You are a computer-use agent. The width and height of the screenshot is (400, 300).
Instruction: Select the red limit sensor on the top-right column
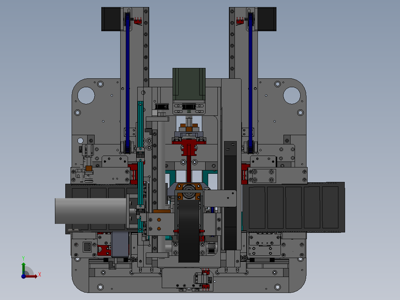click(240, 21)
